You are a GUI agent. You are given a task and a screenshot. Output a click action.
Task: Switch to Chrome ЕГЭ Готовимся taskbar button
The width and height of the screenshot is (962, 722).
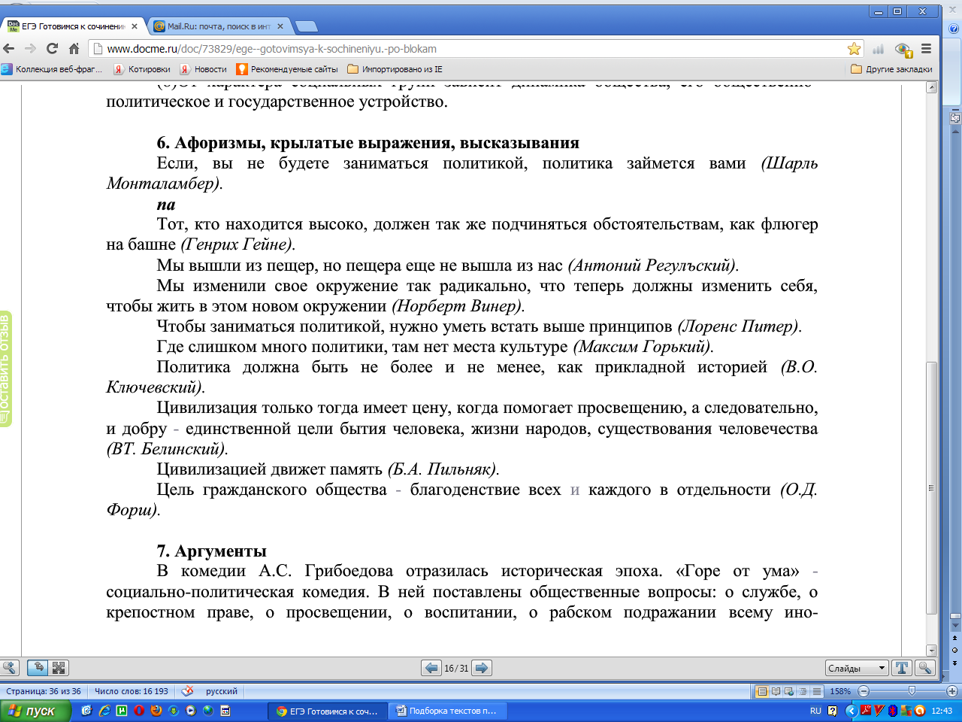pyautogui.click(x=328, y=711)
